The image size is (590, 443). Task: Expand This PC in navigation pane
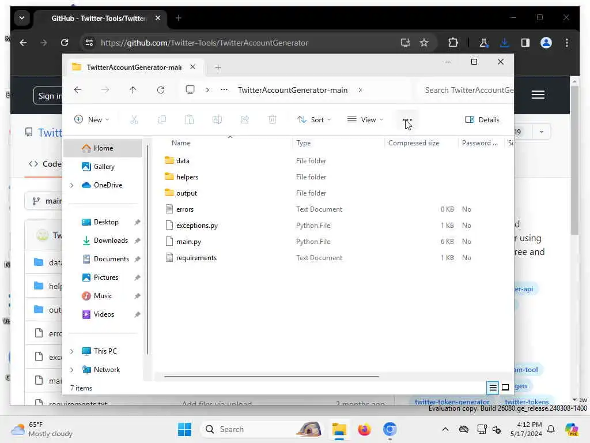point(72,351)
